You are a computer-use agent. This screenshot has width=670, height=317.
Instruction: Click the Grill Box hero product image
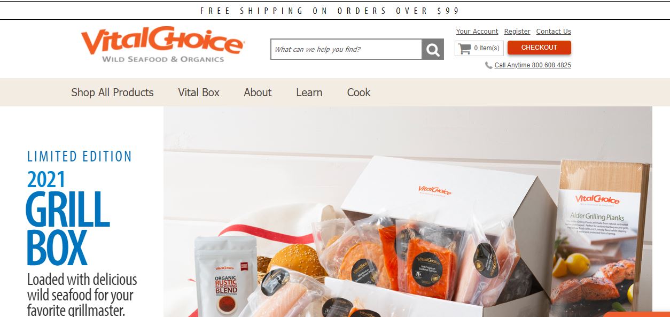pos(408,212)
